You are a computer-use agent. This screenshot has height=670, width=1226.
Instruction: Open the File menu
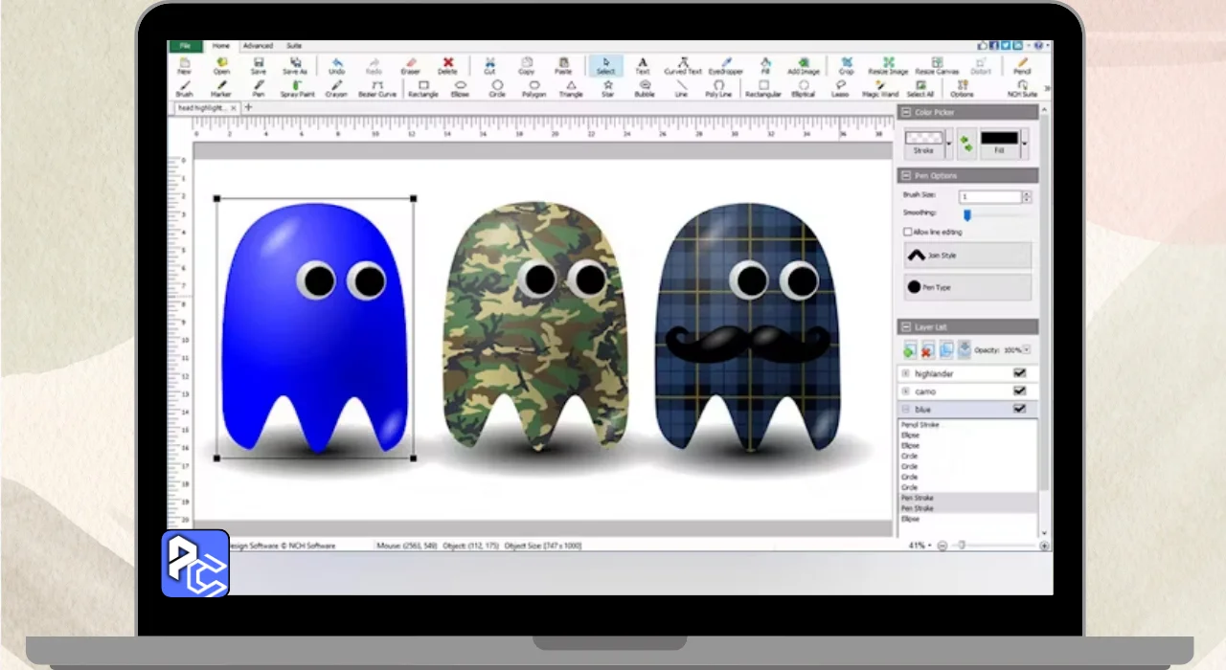pyautogui.click(x=185, y=46)
